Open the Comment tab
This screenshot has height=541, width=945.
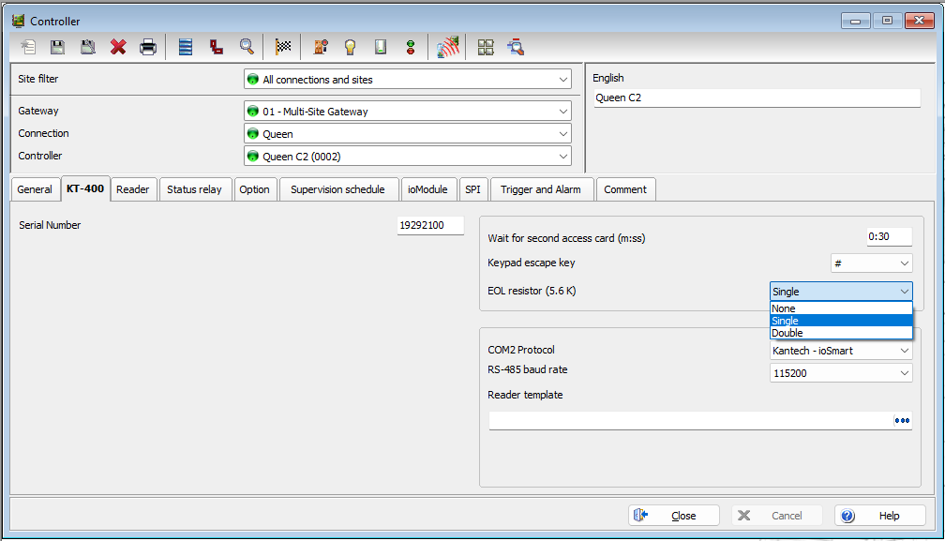[625, 189]
